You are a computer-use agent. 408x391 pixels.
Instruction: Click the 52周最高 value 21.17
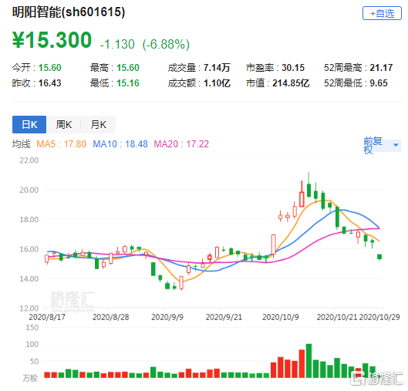point(381,68)
